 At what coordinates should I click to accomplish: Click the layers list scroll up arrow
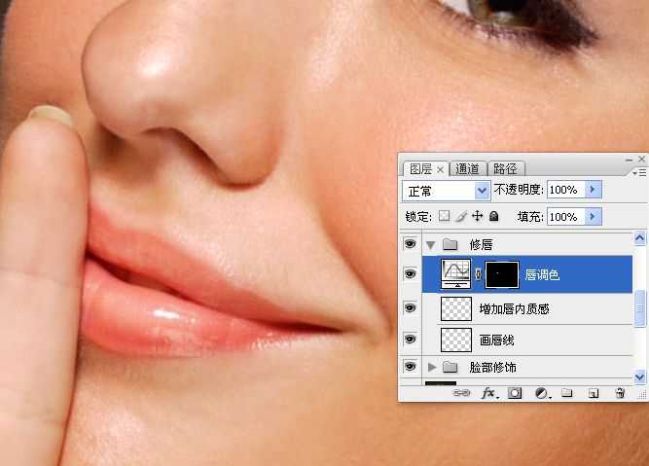coord(639,238)
